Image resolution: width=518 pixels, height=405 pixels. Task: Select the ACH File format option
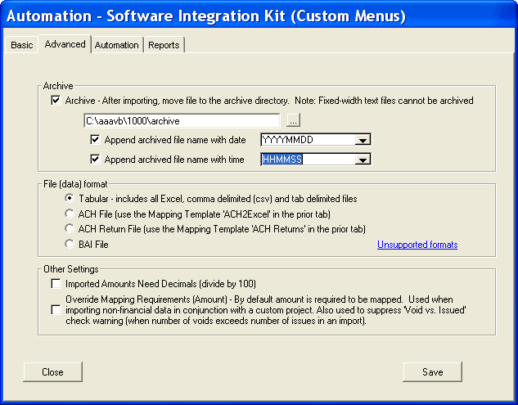tap(70, 214)
